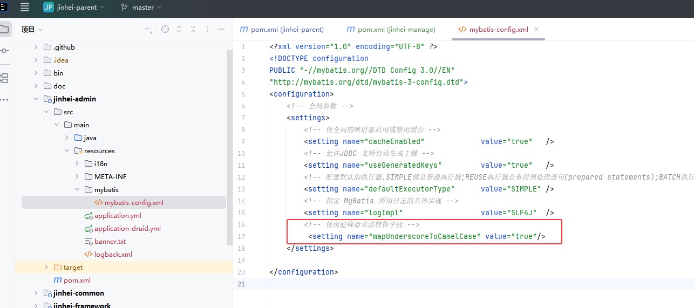Click the Collapse All icon in project panel

click(x=193, y=30)
